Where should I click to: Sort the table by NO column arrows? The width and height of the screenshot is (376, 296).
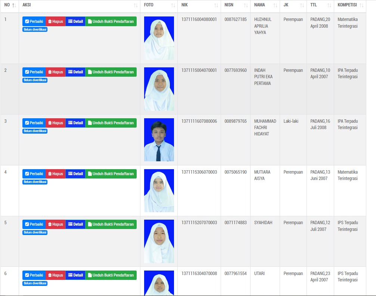(14, 5)
